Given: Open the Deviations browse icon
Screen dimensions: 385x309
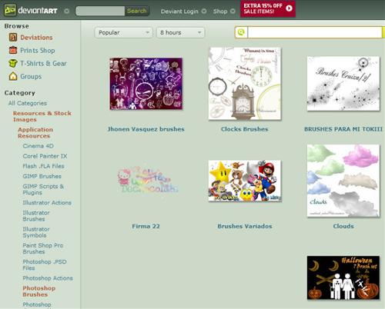Looking at the screenshot, I should (13, 38).
